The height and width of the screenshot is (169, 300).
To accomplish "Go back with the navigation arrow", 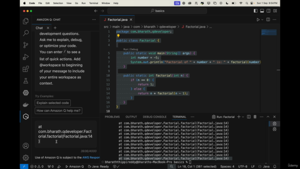I will 96,11.
